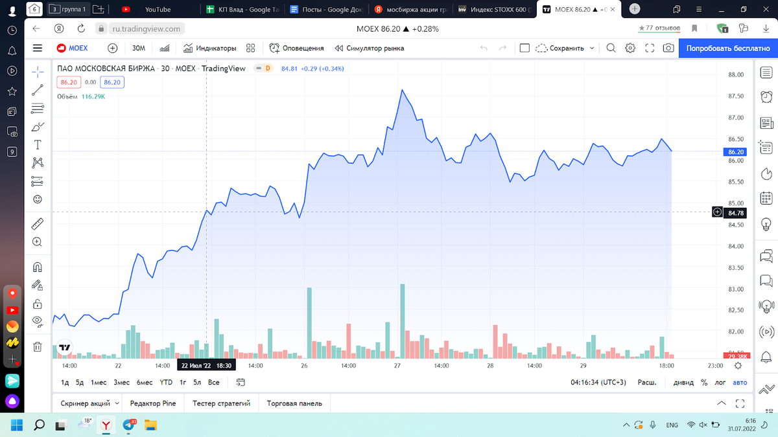This screenshot has height=437, width=778.
Task: Open the chart style type selector
Action: (165, 48)
